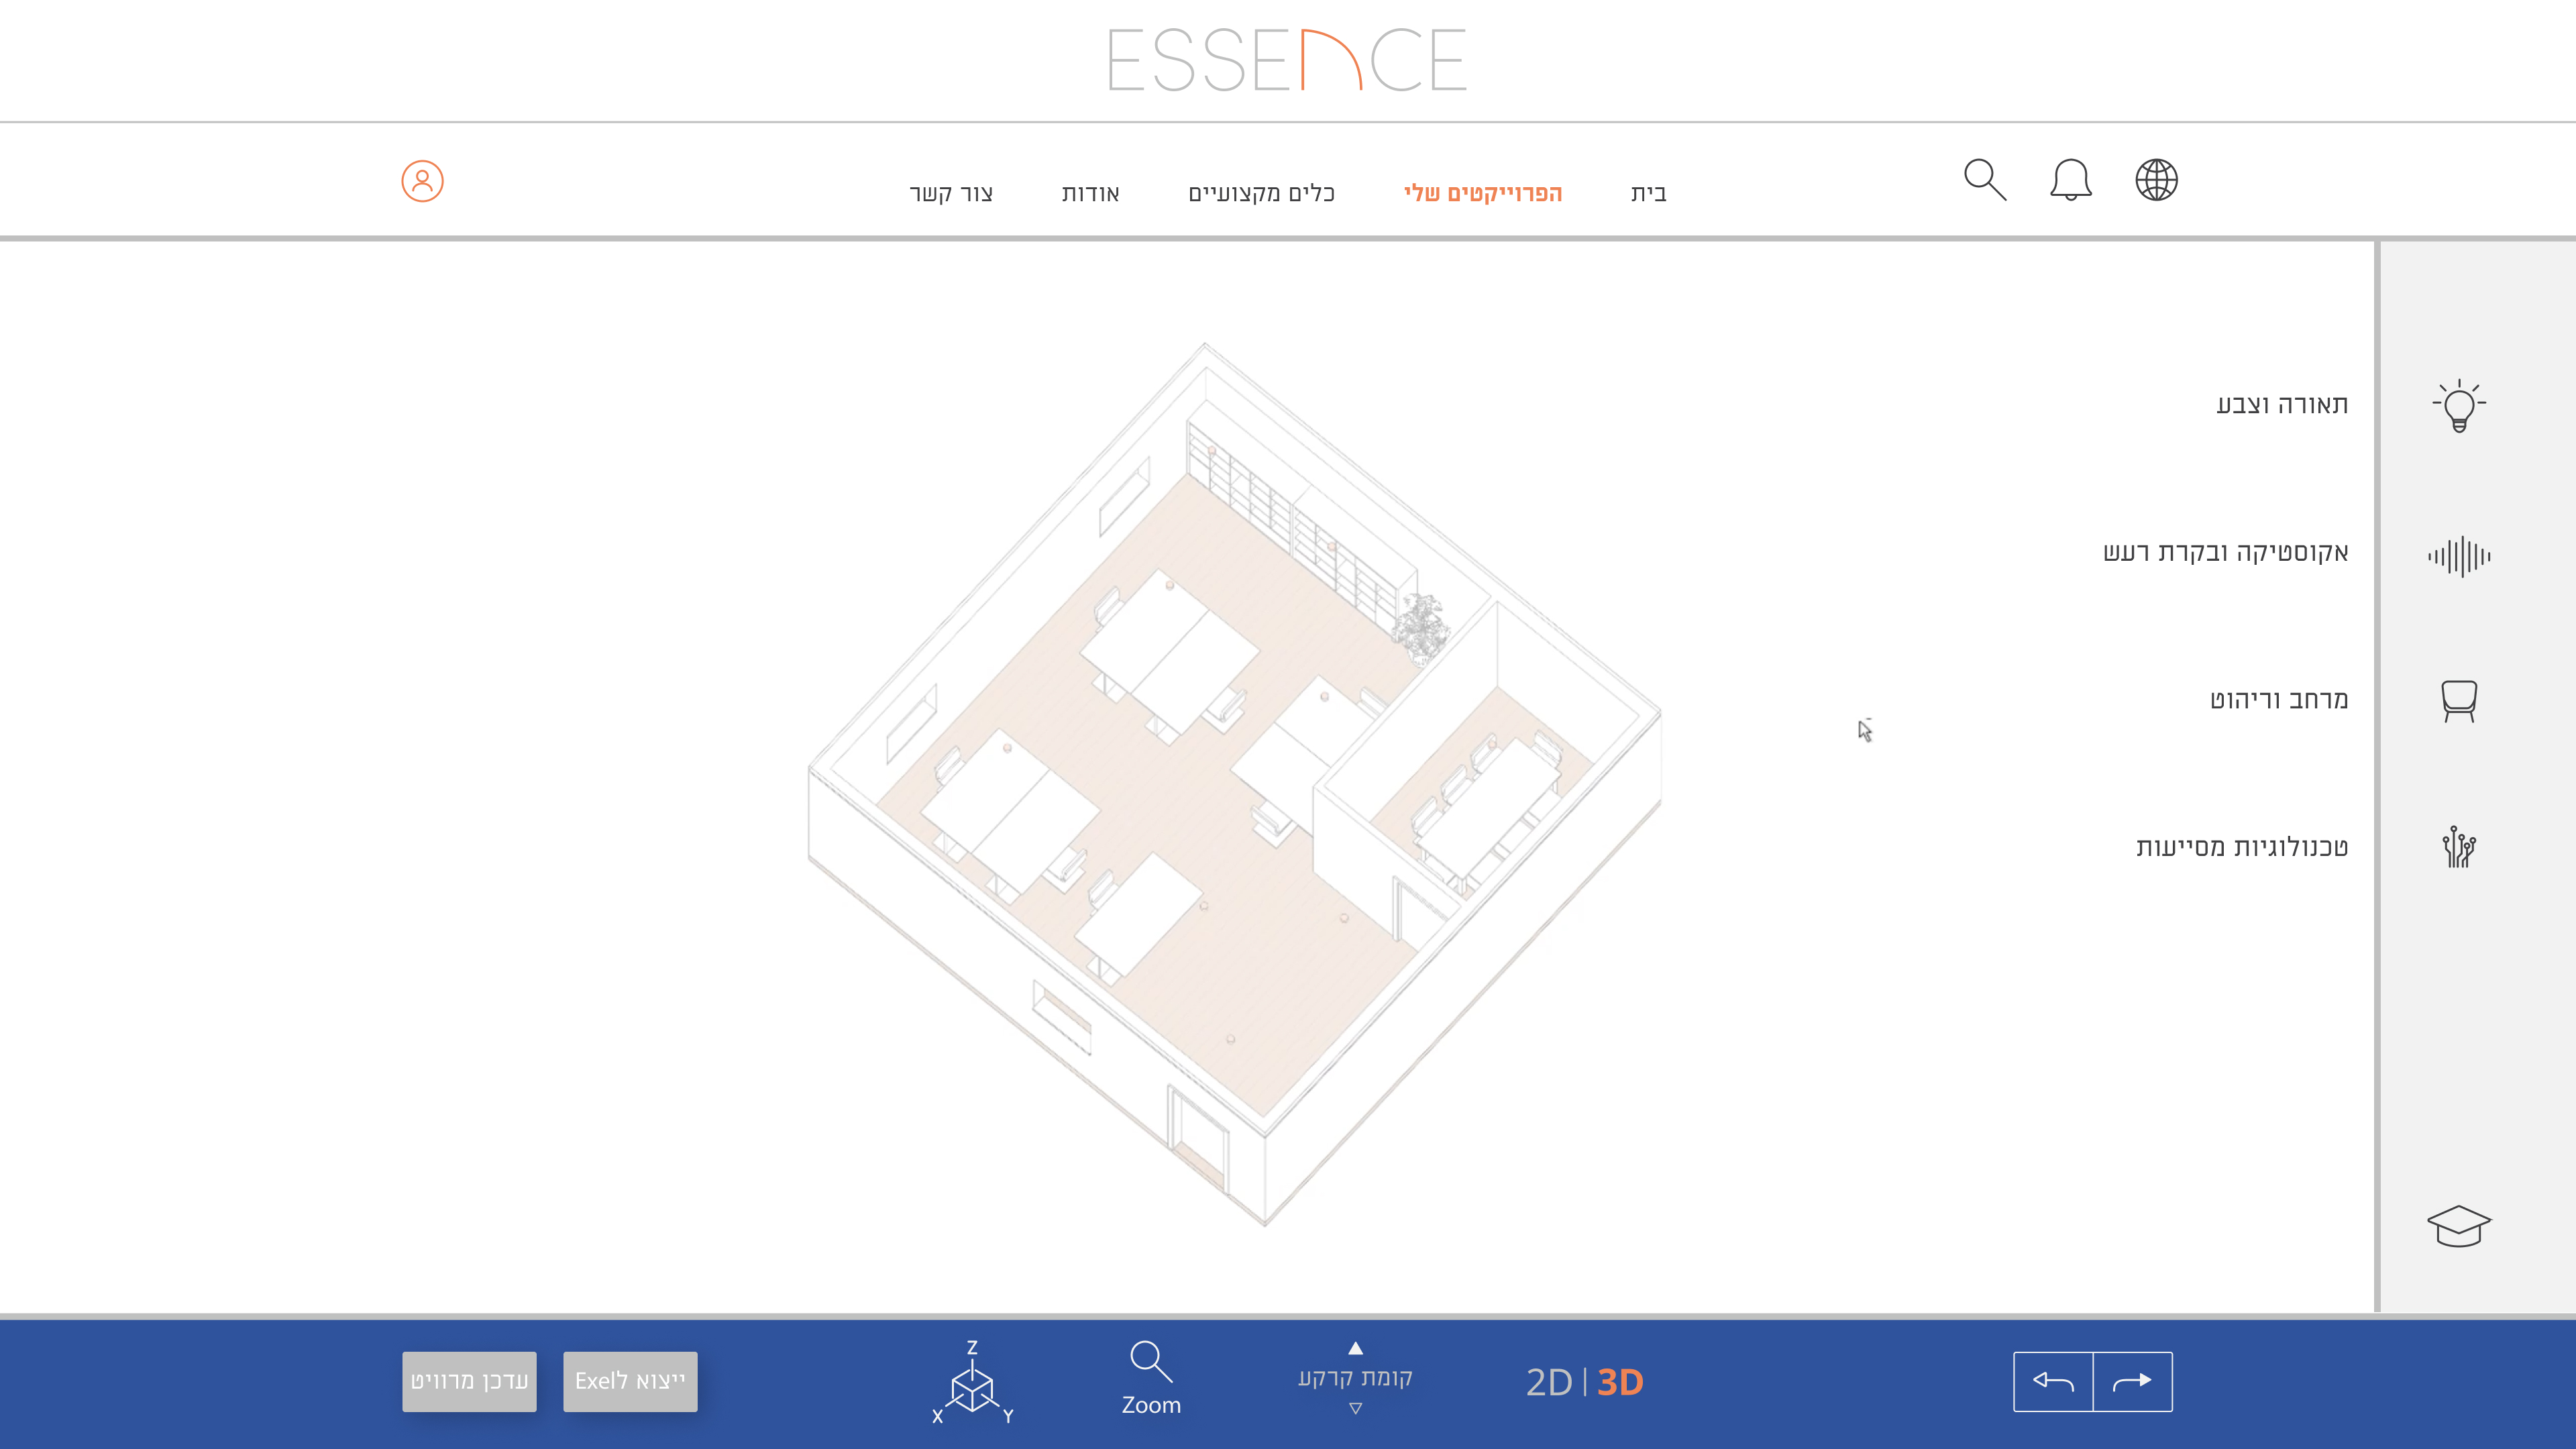
Task: Switch view to 2D mode
Action: pyautogui.click(x=1549, y=1382)
